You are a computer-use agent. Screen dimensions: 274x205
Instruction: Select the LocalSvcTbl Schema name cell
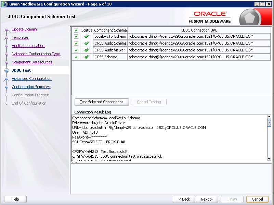point(110,36)
